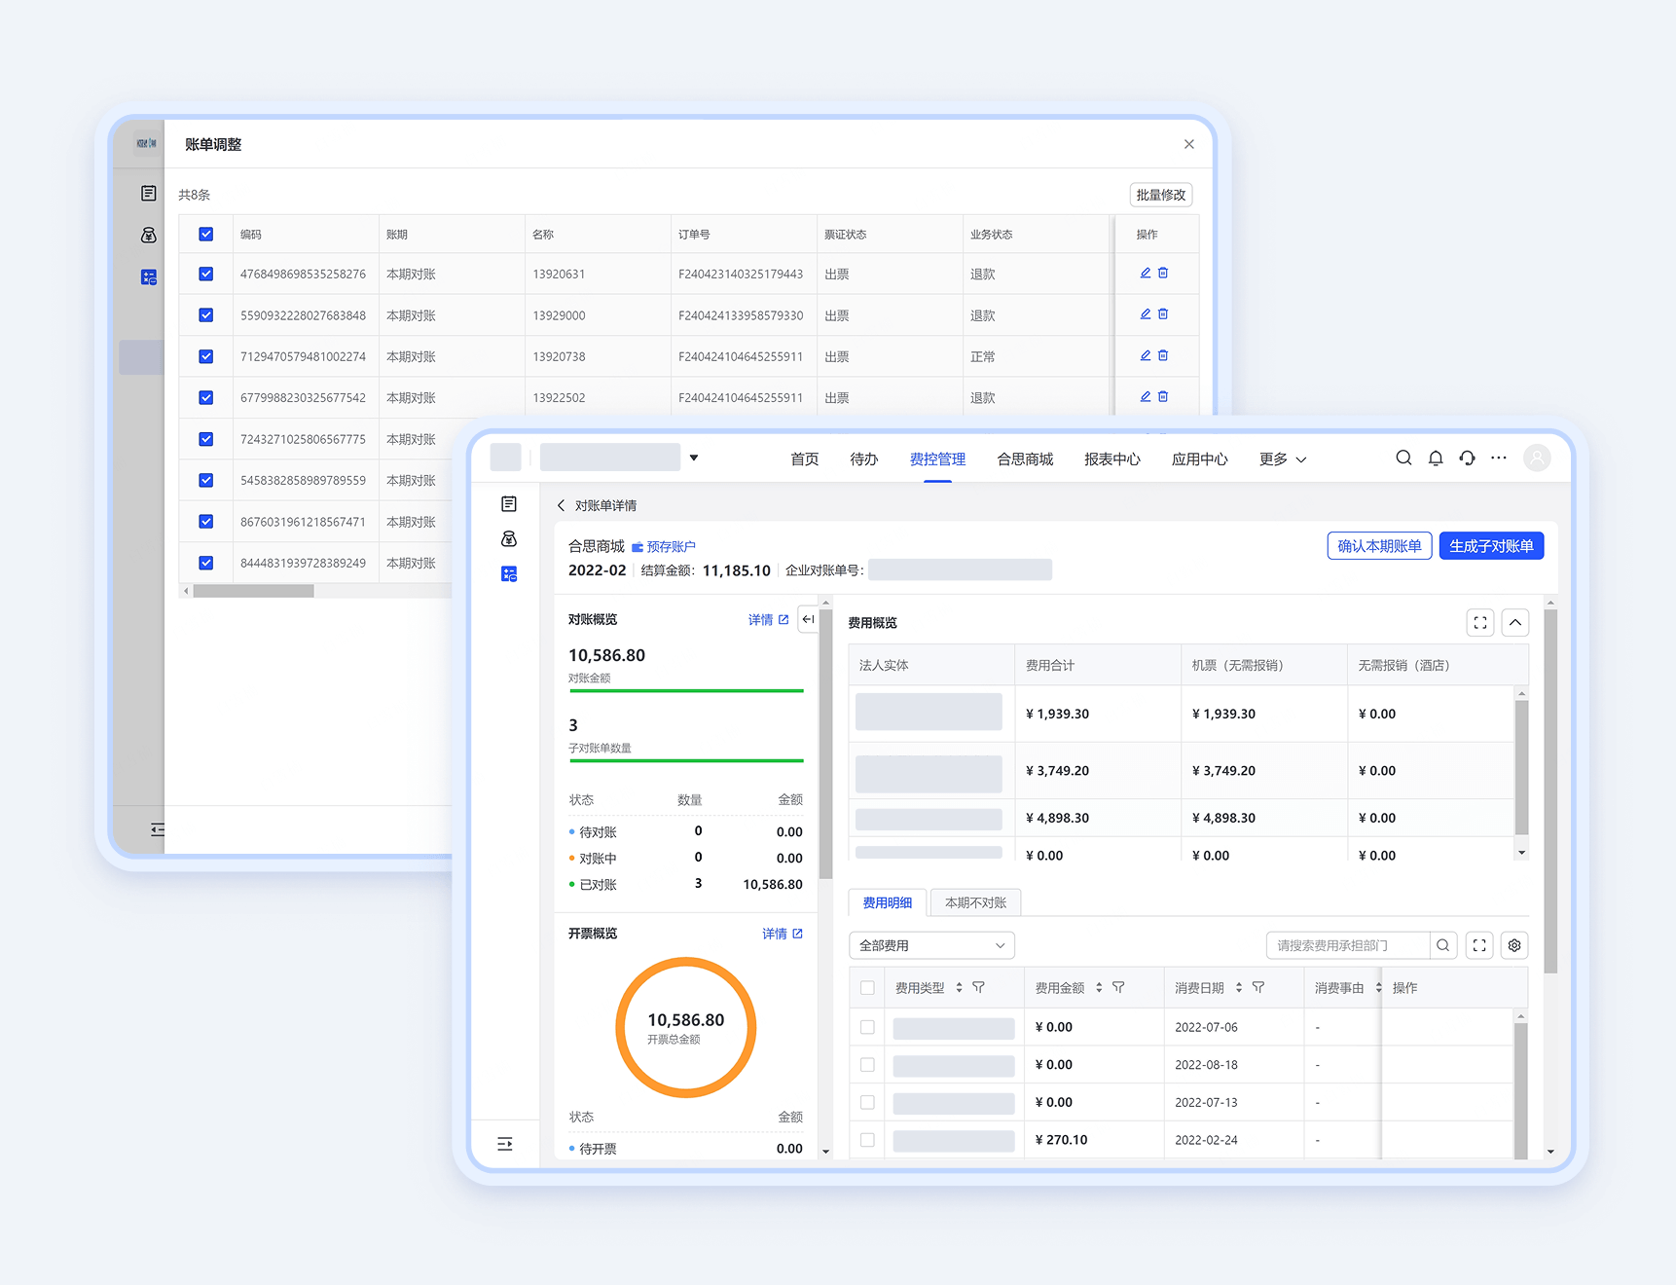This screenshot has height=1285, width=1676.
Task: Uncheck row 7129470579481002274 checkbox
Action: [206, 356]
